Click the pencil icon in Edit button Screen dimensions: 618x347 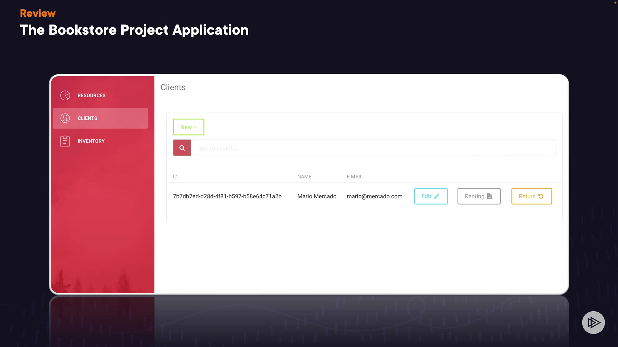click(x=436, y=196)
